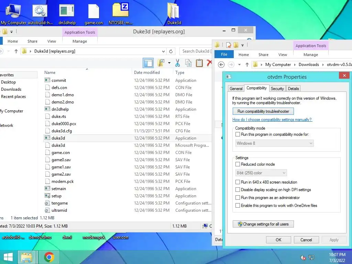Select Recent places in Duke3d navigation pane

(x=13, y=97)
